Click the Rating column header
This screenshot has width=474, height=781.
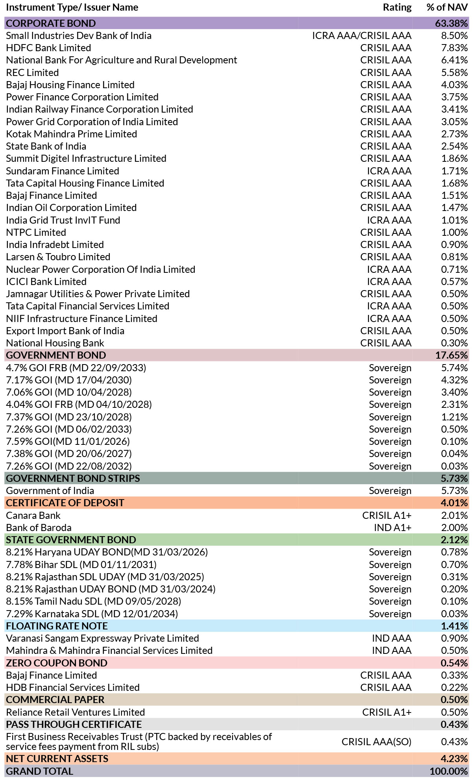pyautogui.click(x=397, y=7)
